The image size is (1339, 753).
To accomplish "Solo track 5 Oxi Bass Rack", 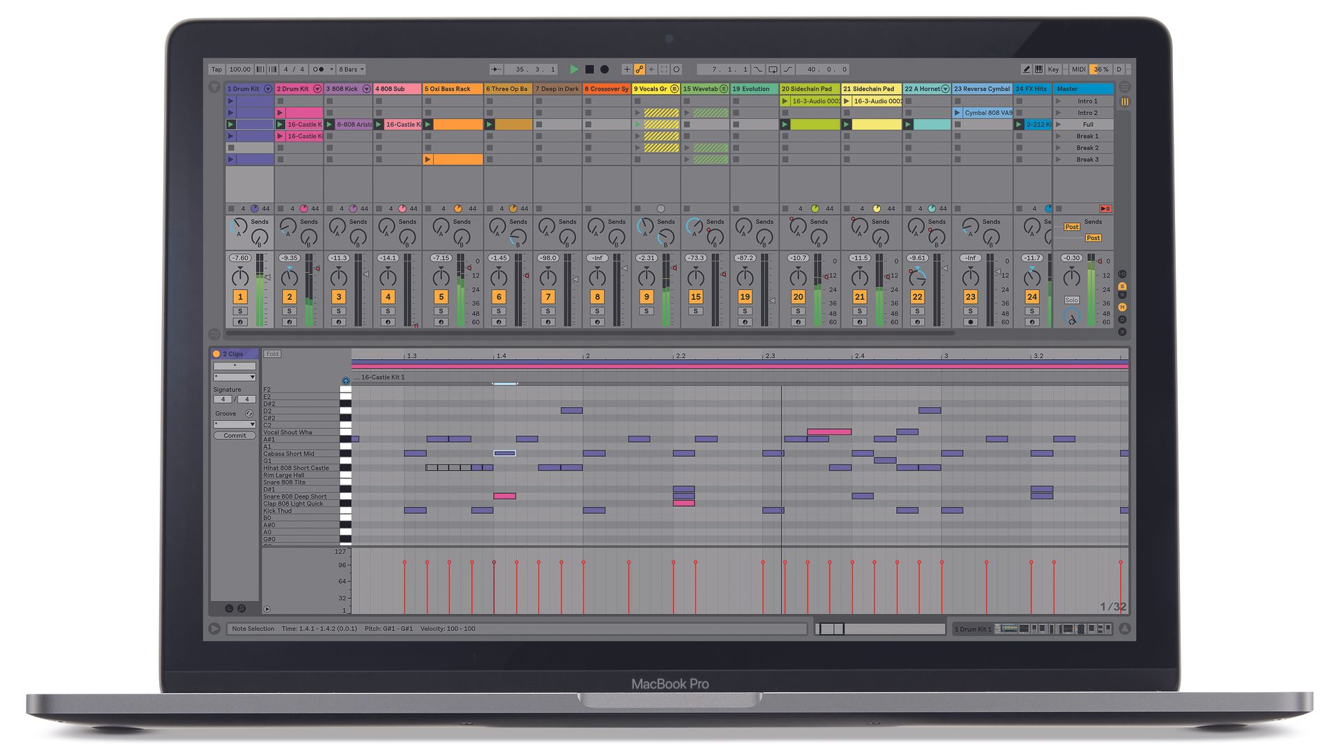I will 441,311.
